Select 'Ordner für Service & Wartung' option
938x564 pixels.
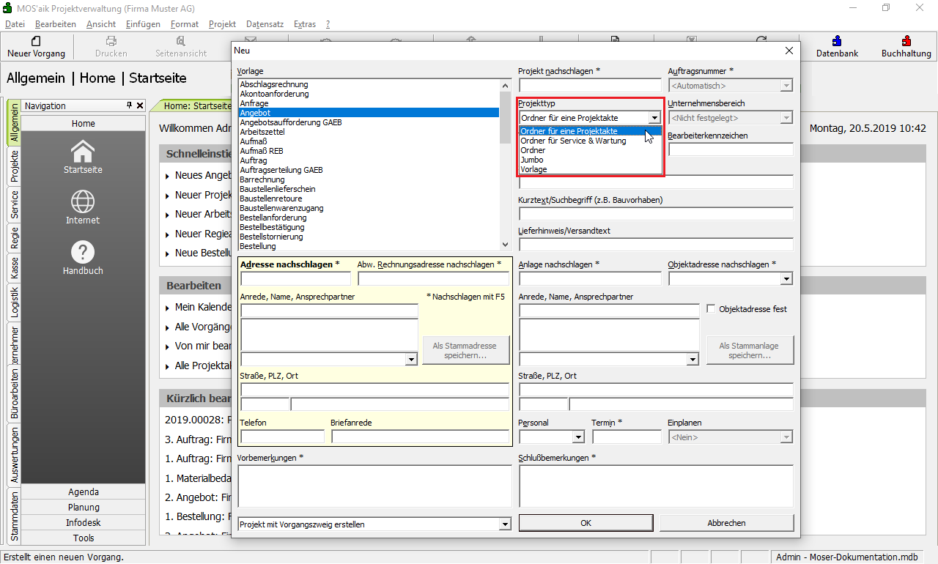(573, 141)
